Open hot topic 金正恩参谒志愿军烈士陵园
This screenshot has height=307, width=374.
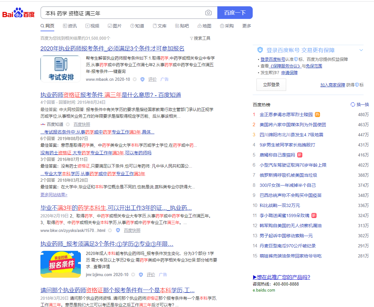[x=286, y=115]
